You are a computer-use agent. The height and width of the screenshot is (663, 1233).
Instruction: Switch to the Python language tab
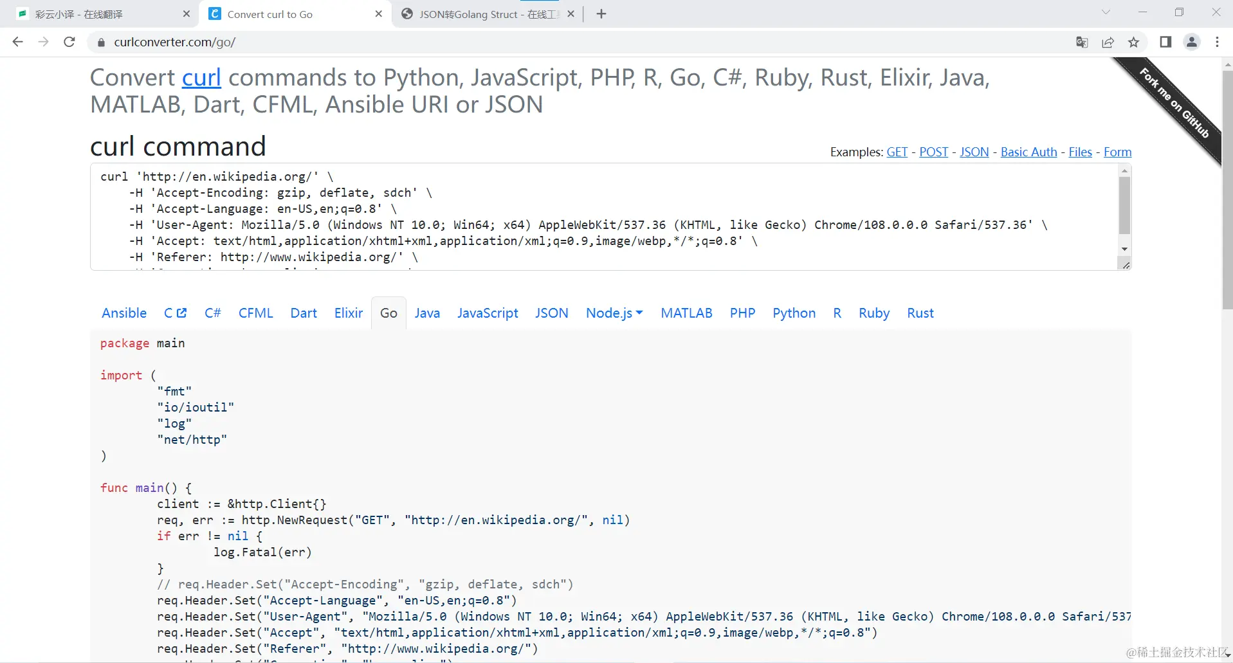(x=794, y=313)
